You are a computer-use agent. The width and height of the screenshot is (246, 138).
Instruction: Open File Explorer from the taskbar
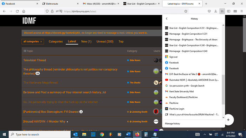[84, 134]
